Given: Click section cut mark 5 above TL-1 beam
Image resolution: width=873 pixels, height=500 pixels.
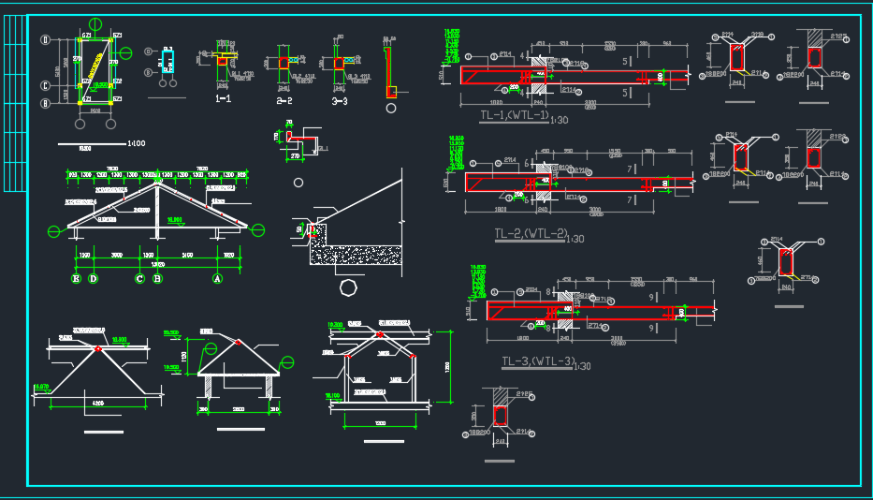Looking at the screenshot, I should coord(626,61).
